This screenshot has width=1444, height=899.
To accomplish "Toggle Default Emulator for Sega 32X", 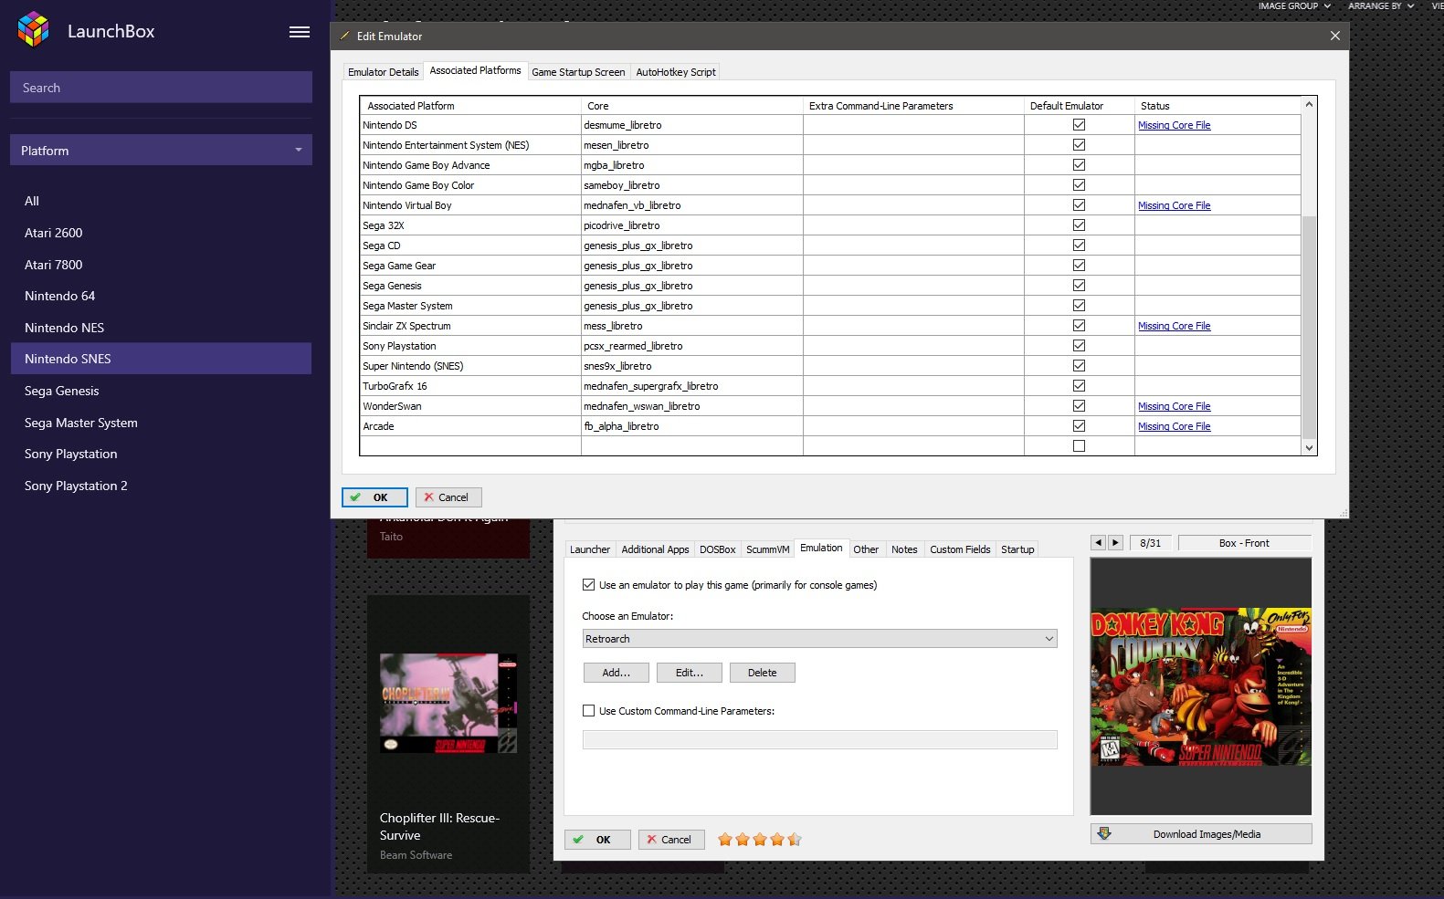I will tap(1079, 225).
